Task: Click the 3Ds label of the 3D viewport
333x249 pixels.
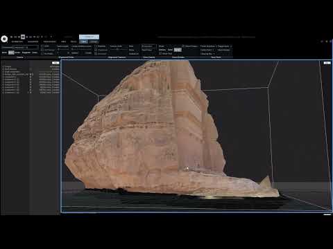Action: point(327,63)
